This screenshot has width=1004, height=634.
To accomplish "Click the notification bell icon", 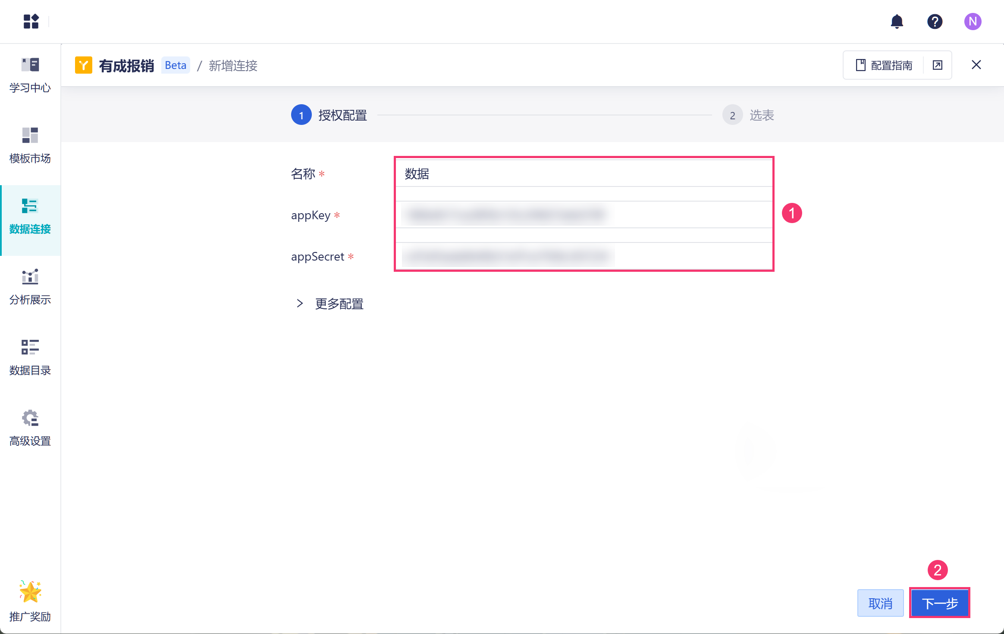I will [x=897, y=21].
